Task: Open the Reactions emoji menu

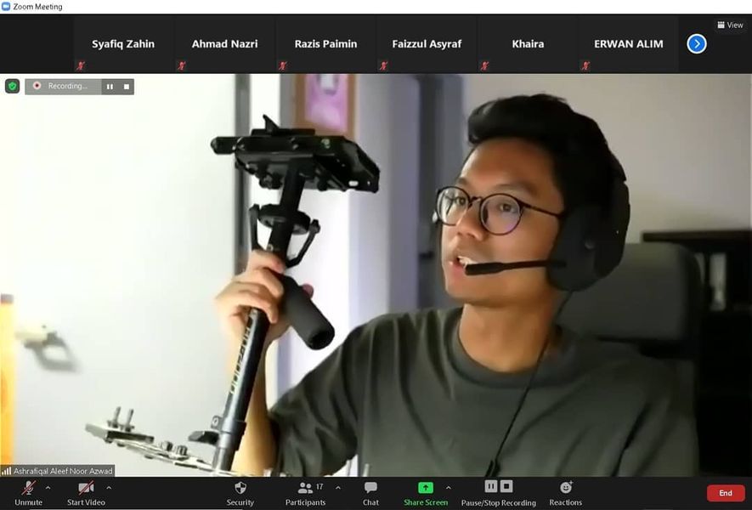Action: [x=565, y=492]
